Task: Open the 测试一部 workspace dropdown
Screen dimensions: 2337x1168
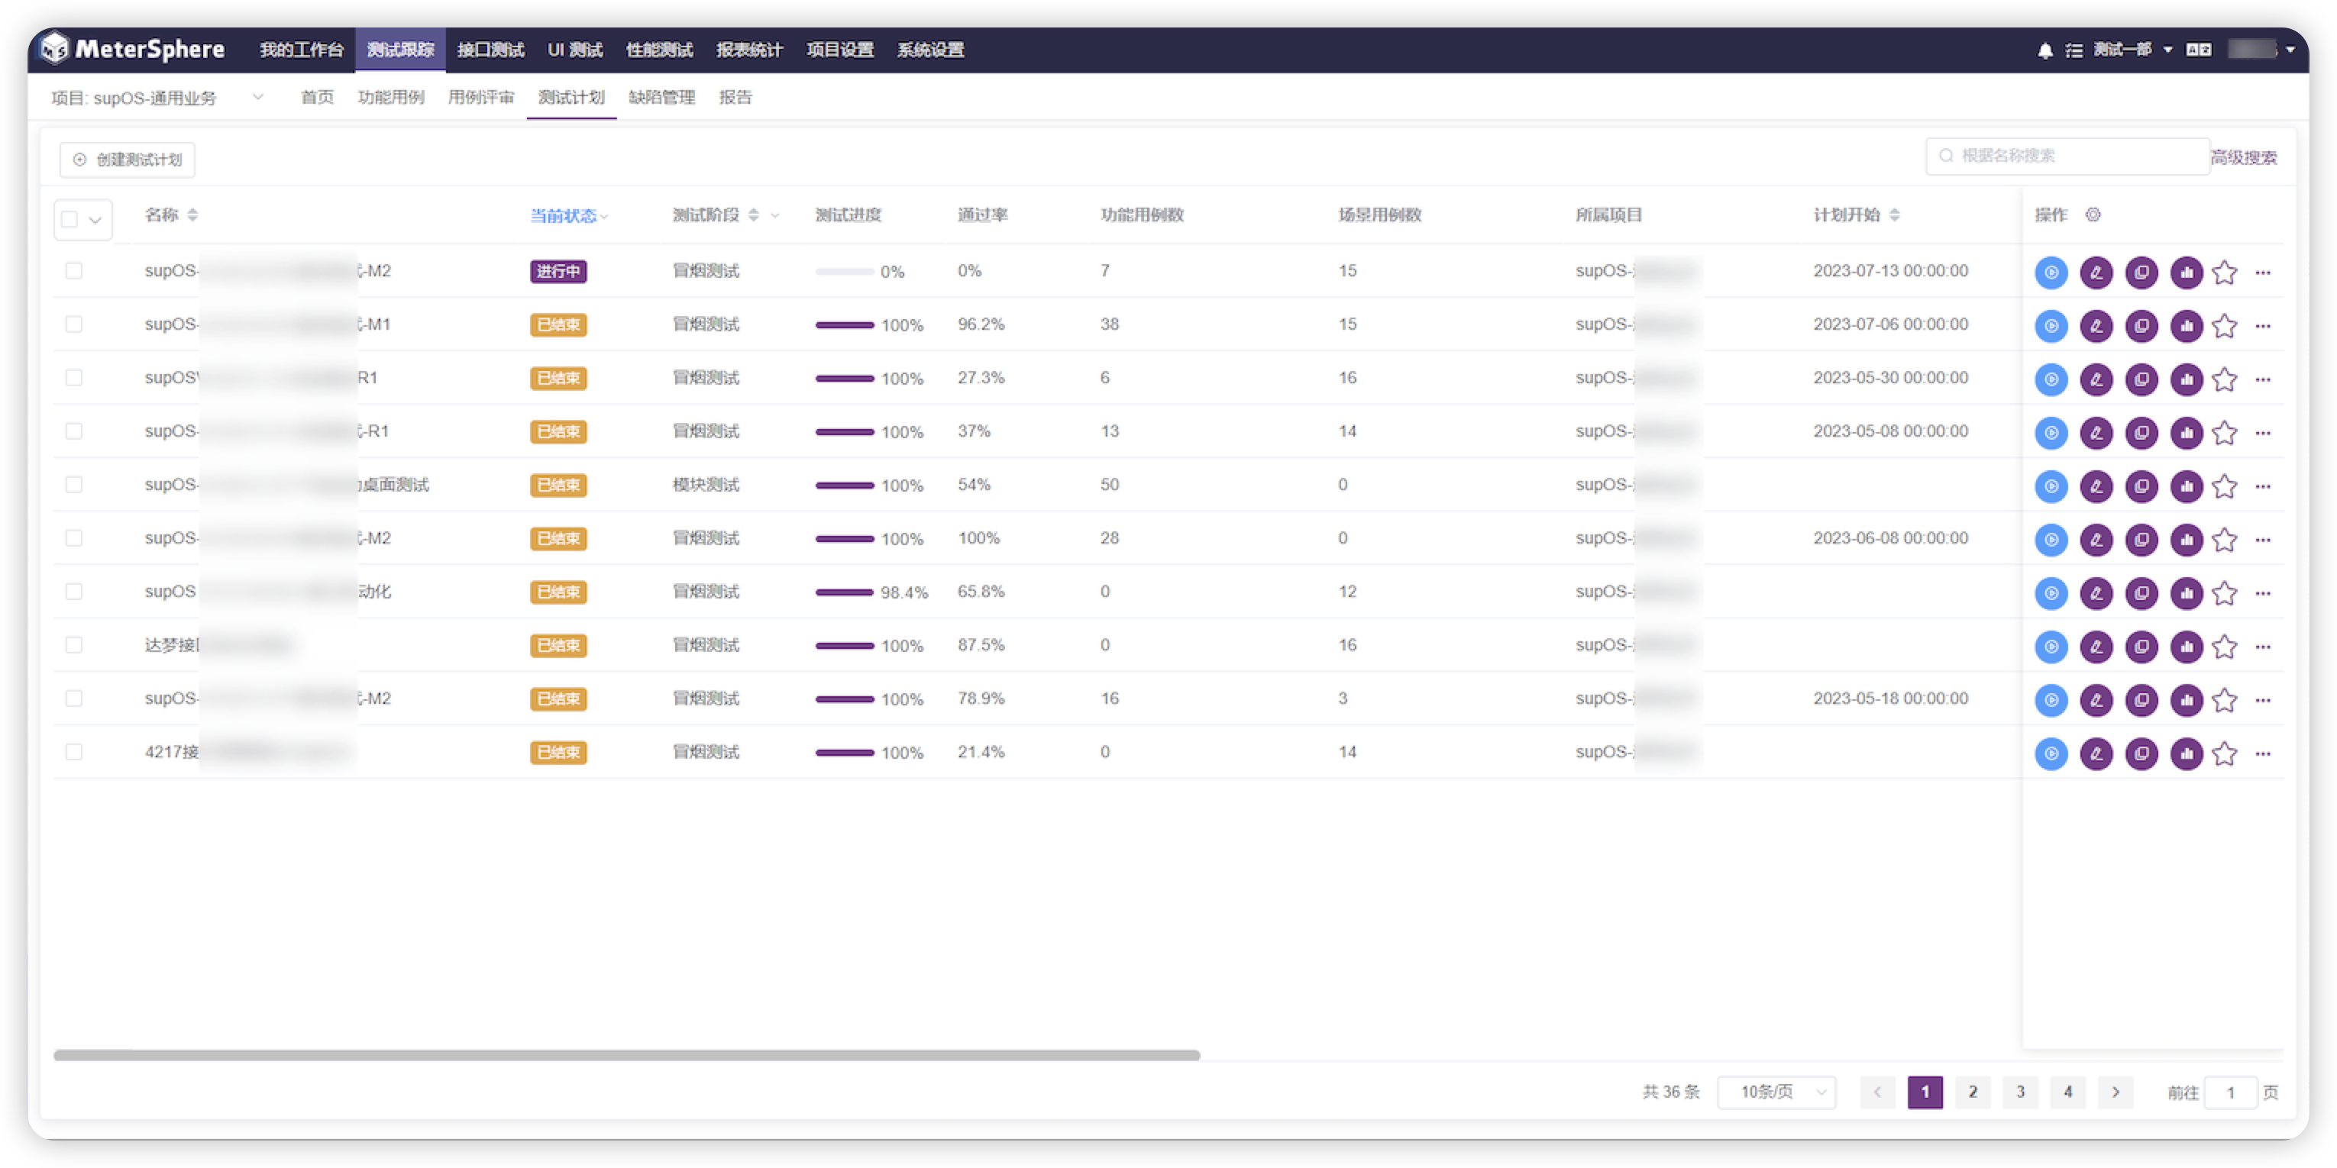Action: point(2132,50)
